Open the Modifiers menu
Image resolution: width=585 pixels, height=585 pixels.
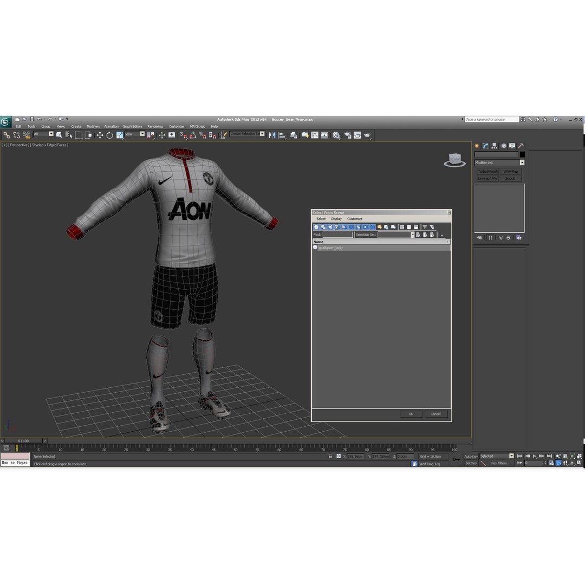coord(93,126)
